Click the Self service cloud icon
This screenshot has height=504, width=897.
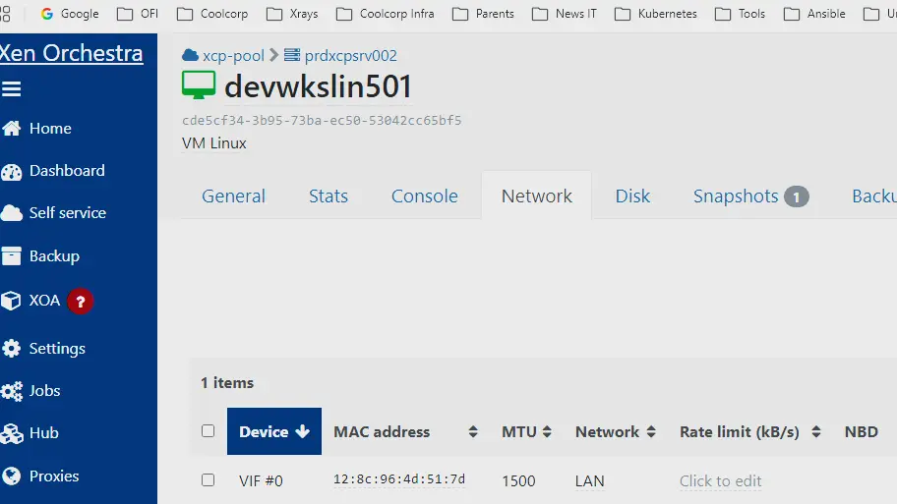point(12,213)
